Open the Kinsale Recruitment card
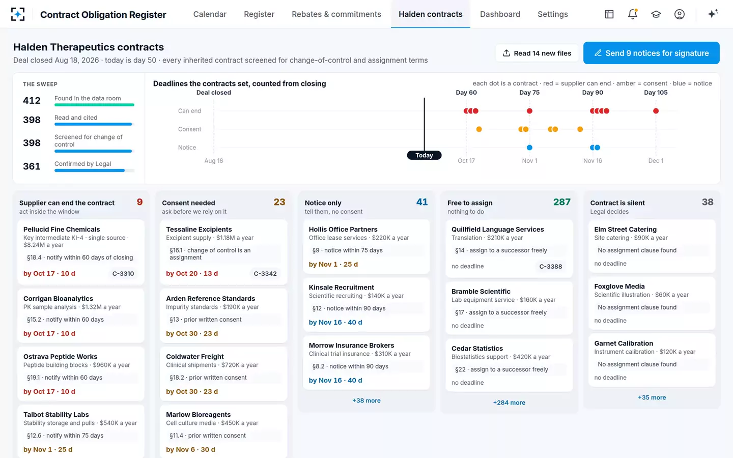Screen dimensions: 733x458 coord(366,304)
